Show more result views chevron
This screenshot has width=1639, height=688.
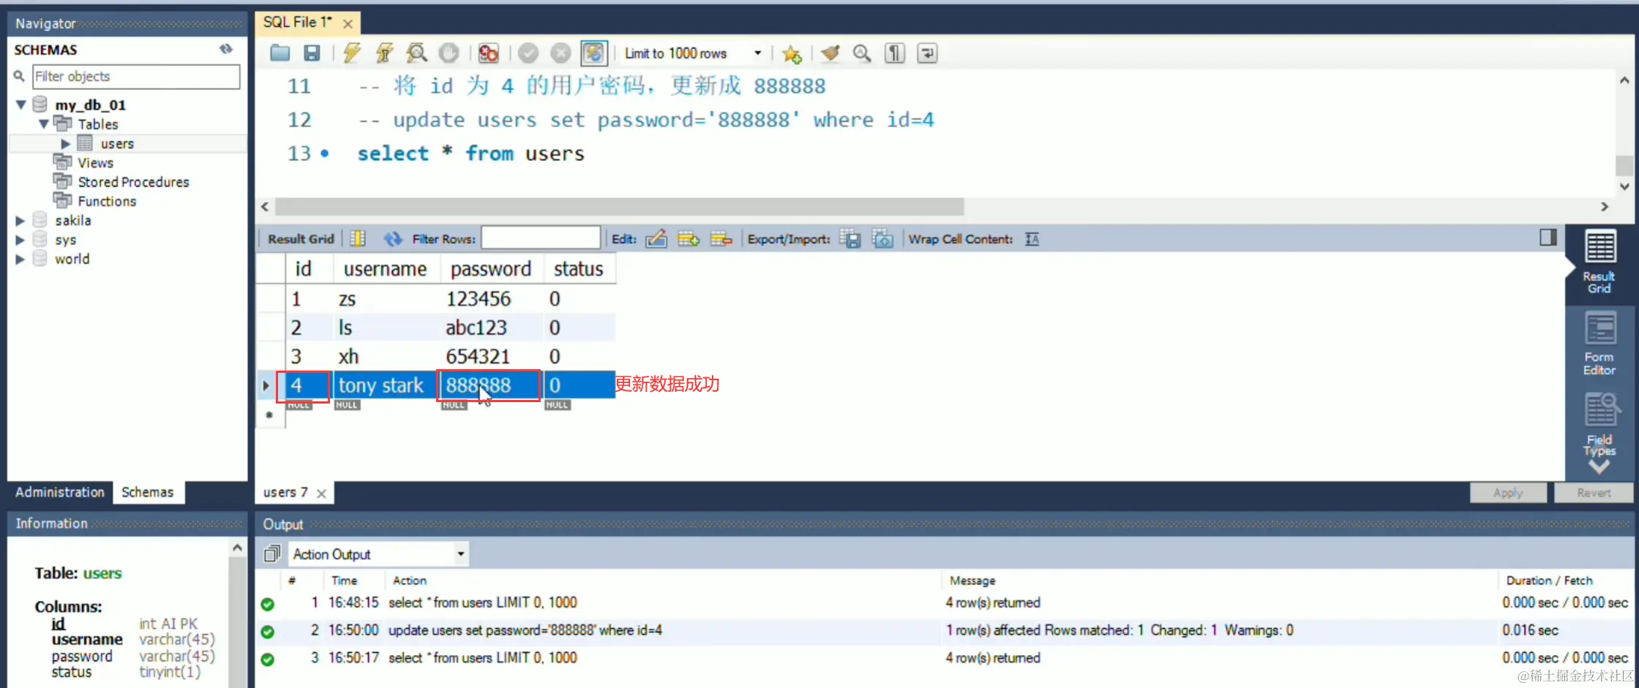coord(1599,467)
